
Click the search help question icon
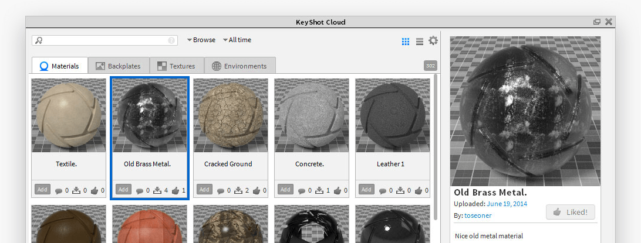[x=171, y=40]
